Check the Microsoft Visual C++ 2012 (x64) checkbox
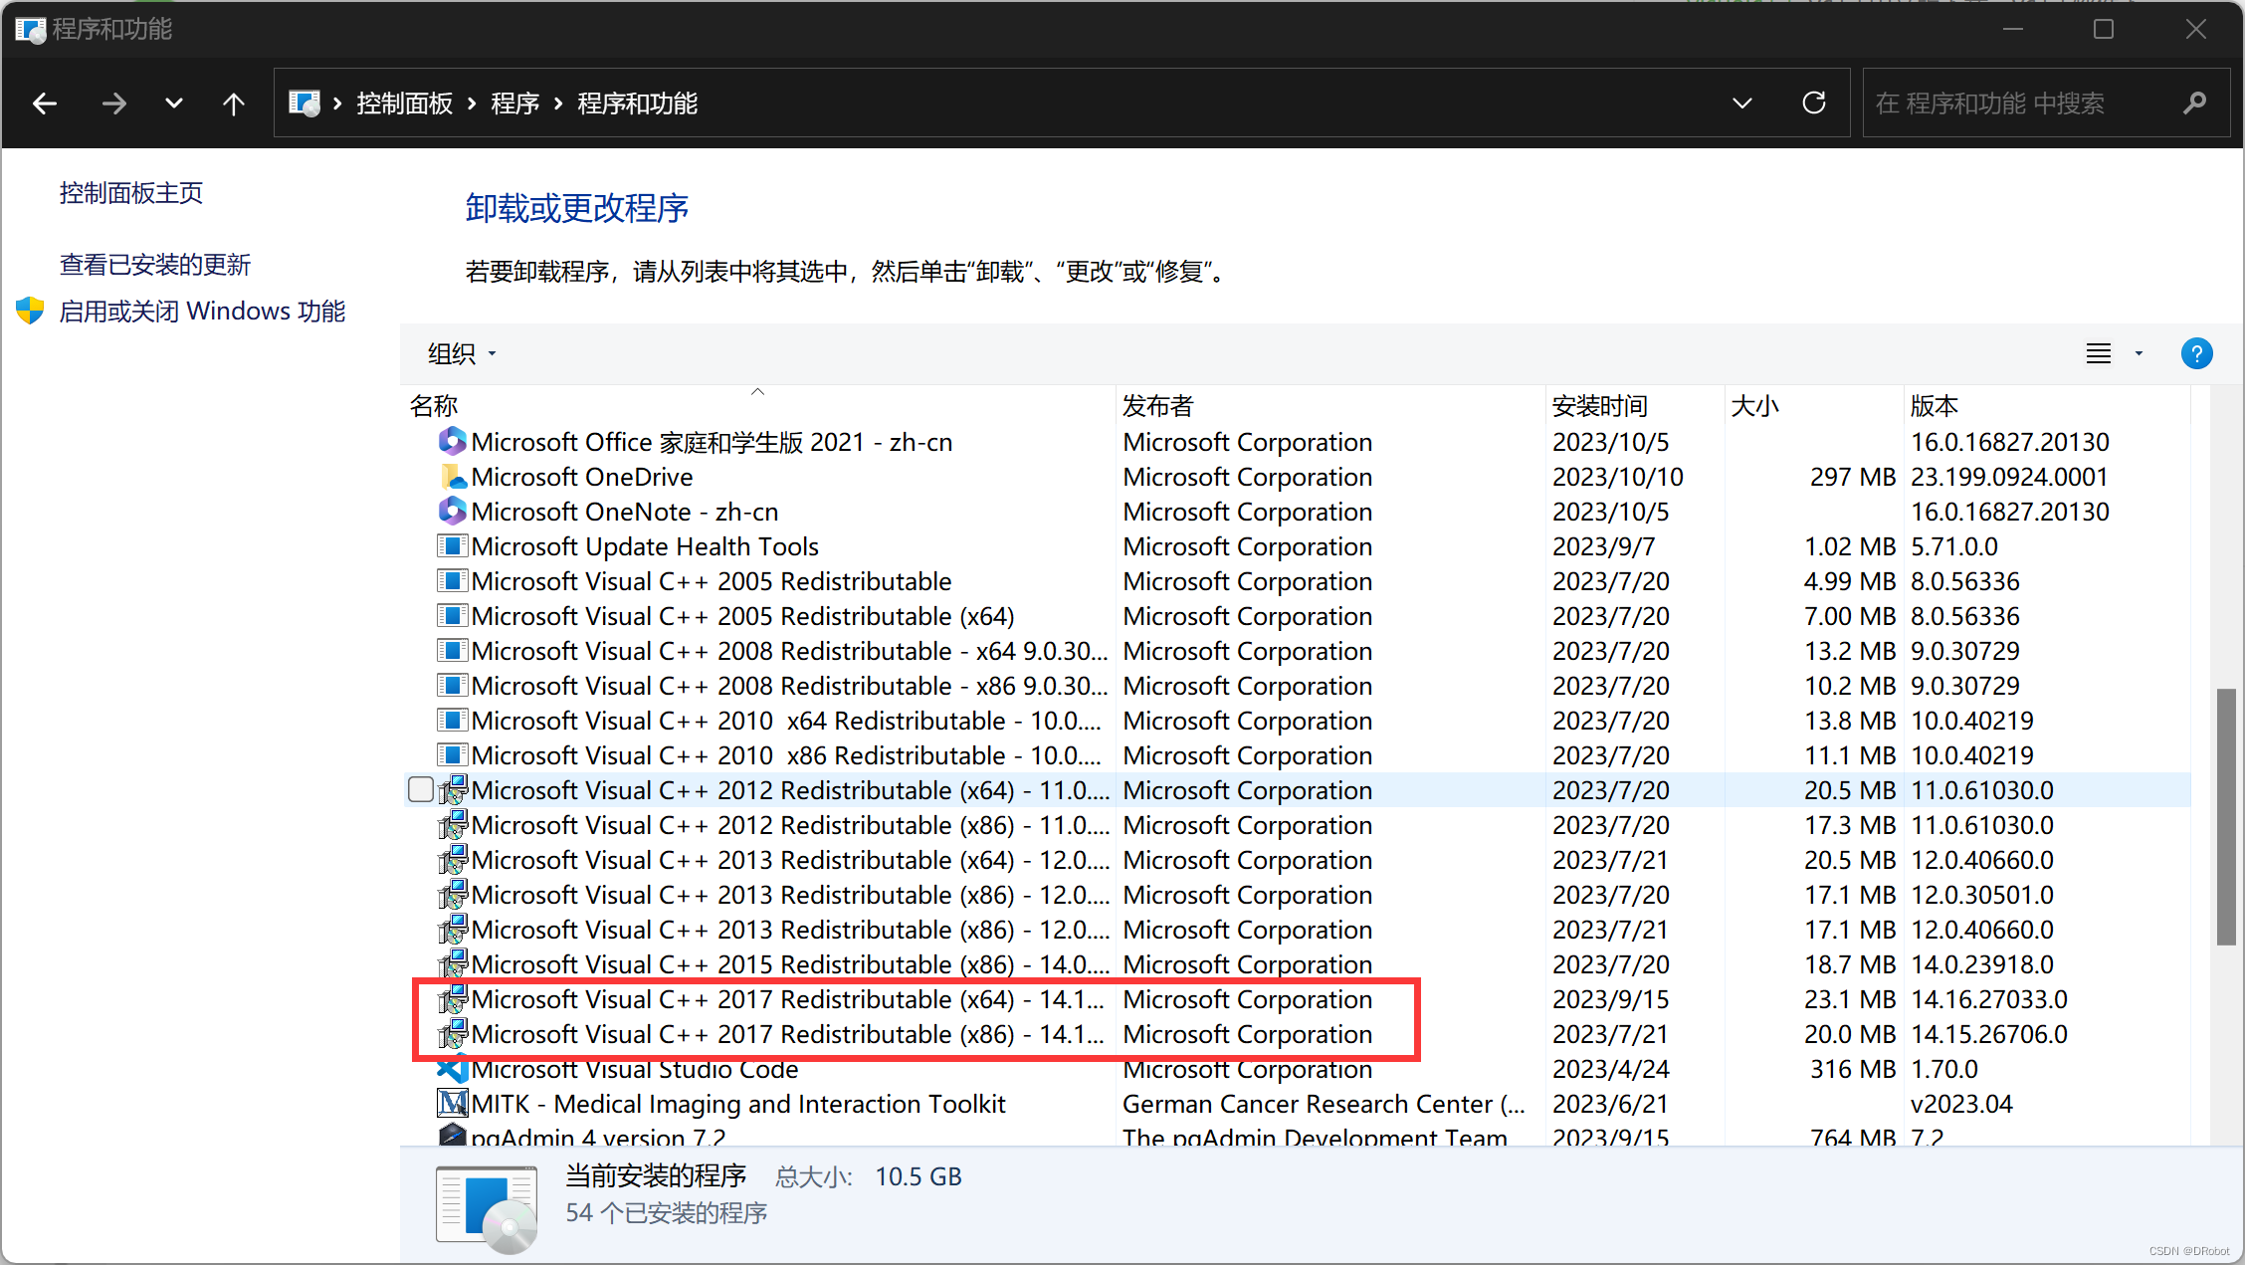Viewport: 2245px width, 1265px height. (421, 788)
